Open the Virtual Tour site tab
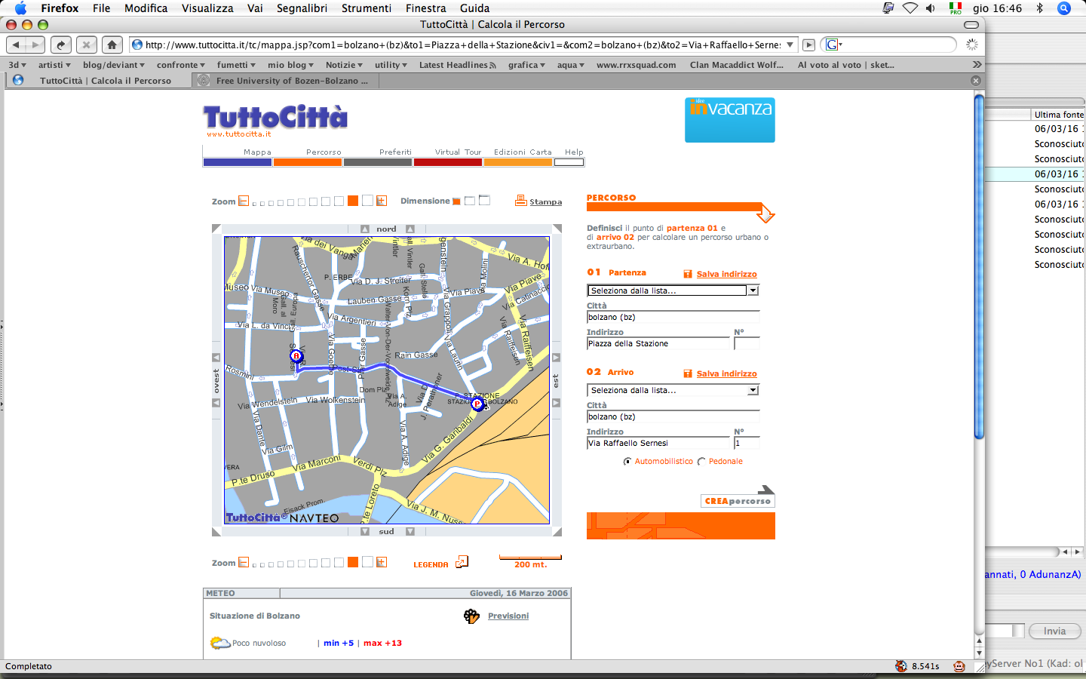 point(448,157)
